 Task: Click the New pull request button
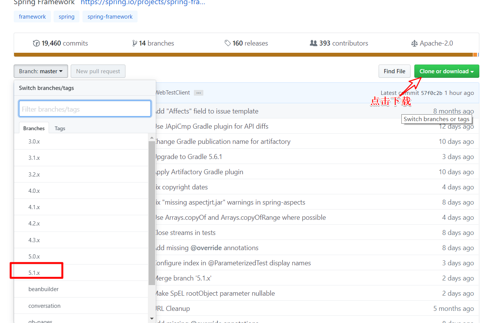point(98,71)
